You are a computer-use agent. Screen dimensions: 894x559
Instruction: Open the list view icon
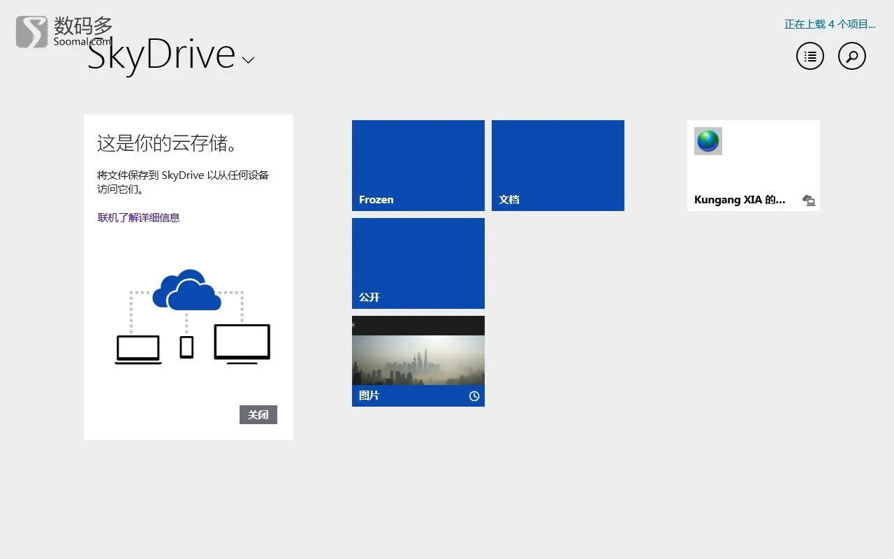(810, 56)
